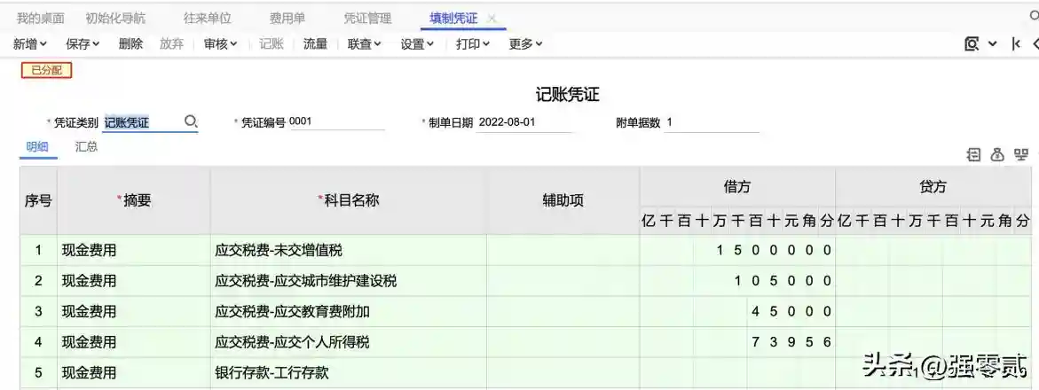Click the document list icon above the table
The height and width of the screenshot is (390, 1039).
click(x=973, y=155)
